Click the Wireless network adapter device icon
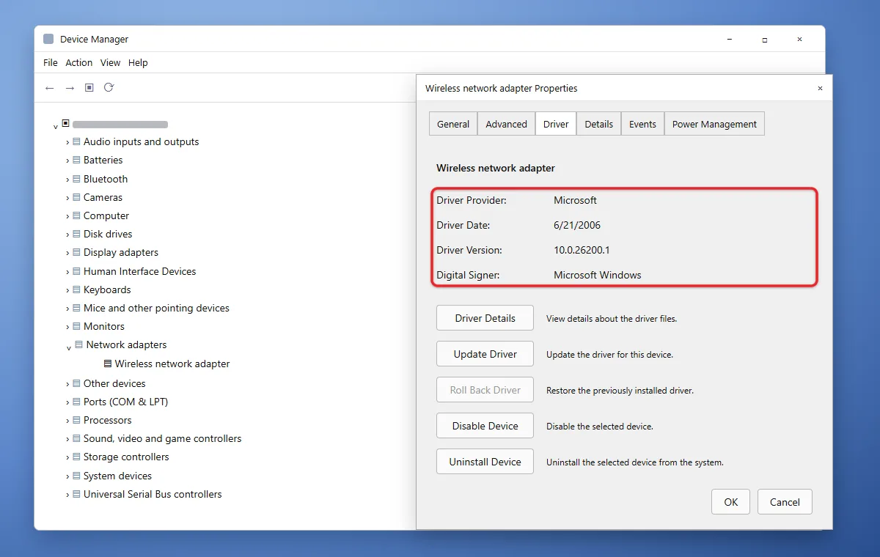Image resolution: width=880 pixels, height=557 pixels. point(108,364)
